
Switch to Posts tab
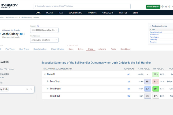click(113, 49)
